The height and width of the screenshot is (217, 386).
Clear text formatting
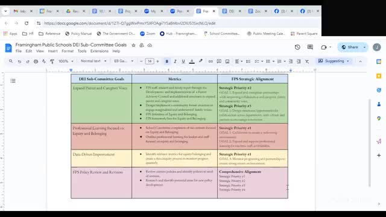tap(307, 61)
